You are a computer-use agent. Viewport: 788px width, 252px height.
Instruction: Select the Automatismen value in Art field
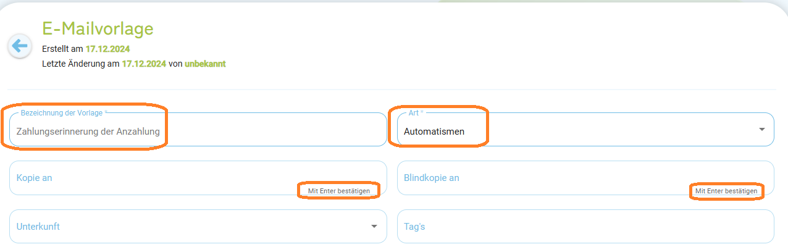(434, 132)
